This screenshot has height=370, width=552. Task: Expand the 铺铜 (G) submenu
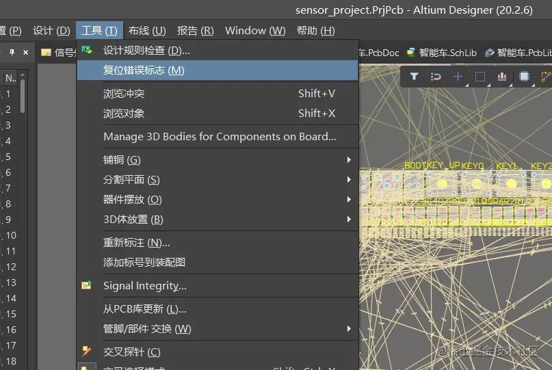click(x=218, y=160)
